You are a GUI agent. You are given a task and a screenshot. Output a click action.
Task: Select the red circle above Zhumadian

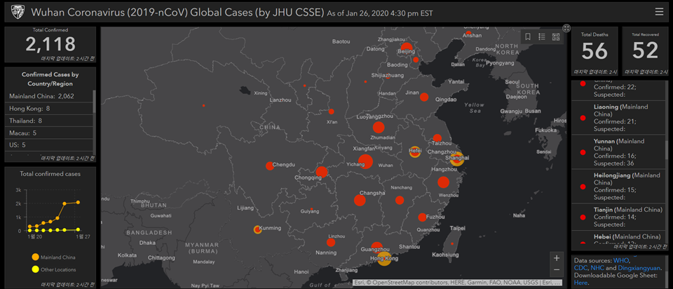click(378, 127)
